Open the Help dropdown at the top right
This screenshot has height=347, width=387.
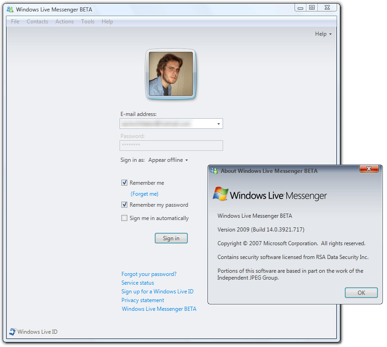point(323,34)
